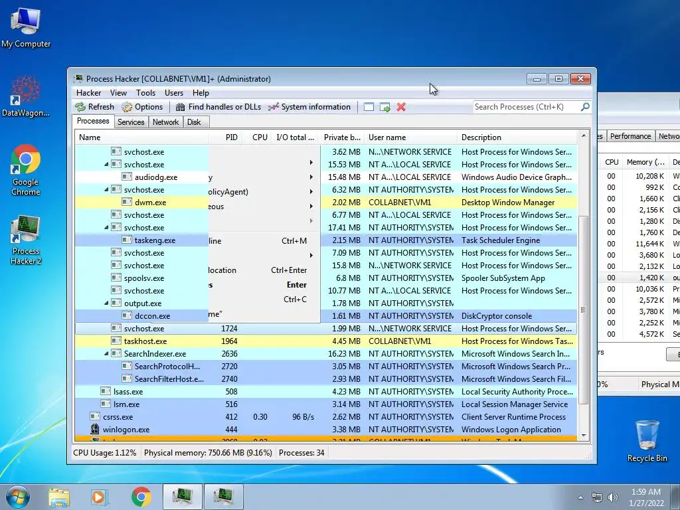Select the spoolsv.exe process row

(x=326, y=278)
